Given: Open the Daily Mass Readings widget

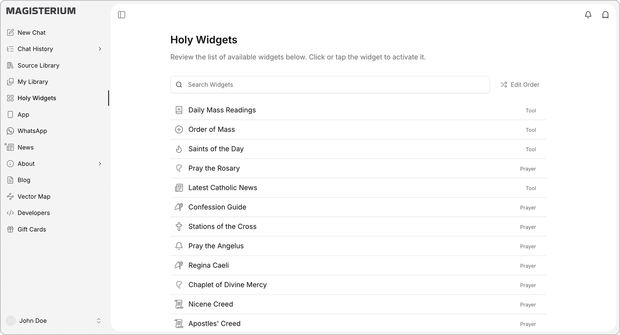Looking at the screenshot, I should (222, 110).
